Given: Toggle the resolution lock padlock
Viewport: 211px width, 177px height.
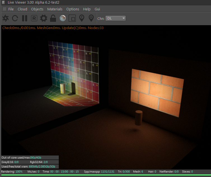Looking at the screenshot, I should [x=53, y=18].
